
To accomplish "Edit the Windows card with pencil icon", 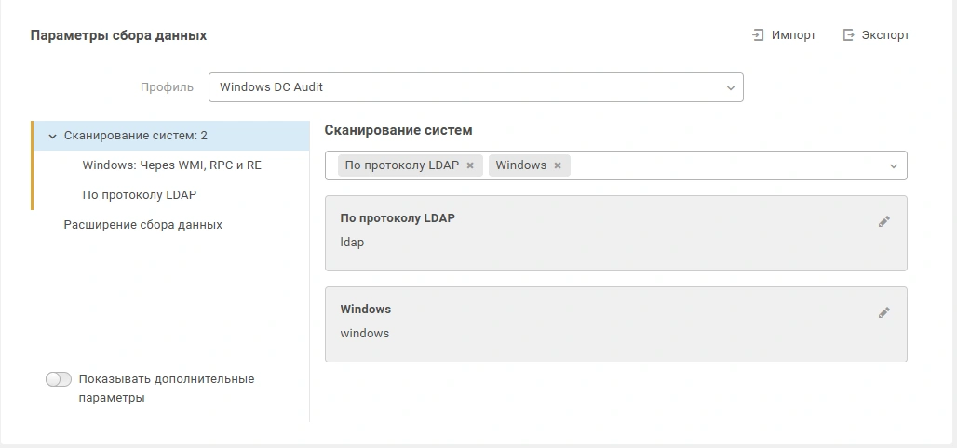I will [x=883, y=312].
